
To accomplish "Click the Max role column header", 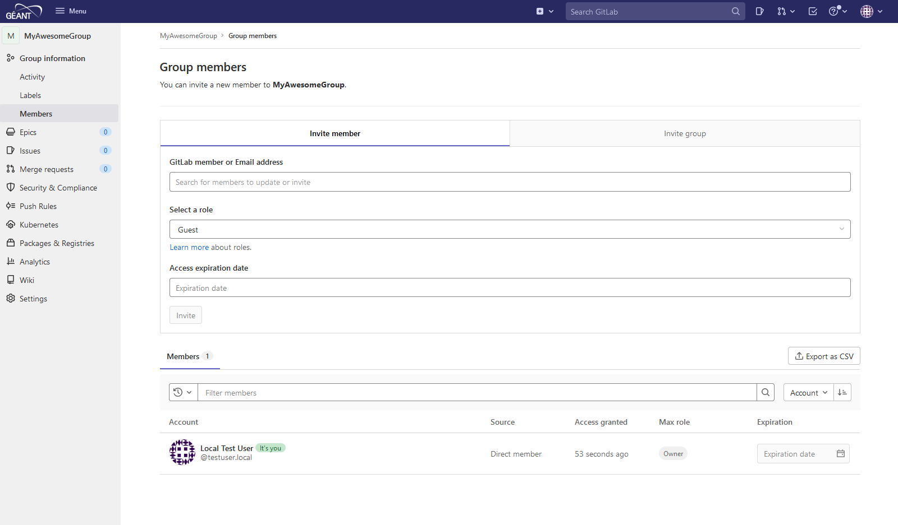I will 674,422.
